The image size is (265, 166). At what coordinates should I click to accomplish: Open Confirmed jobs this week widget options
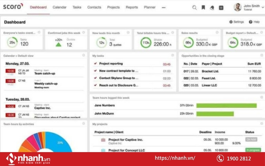83,32
